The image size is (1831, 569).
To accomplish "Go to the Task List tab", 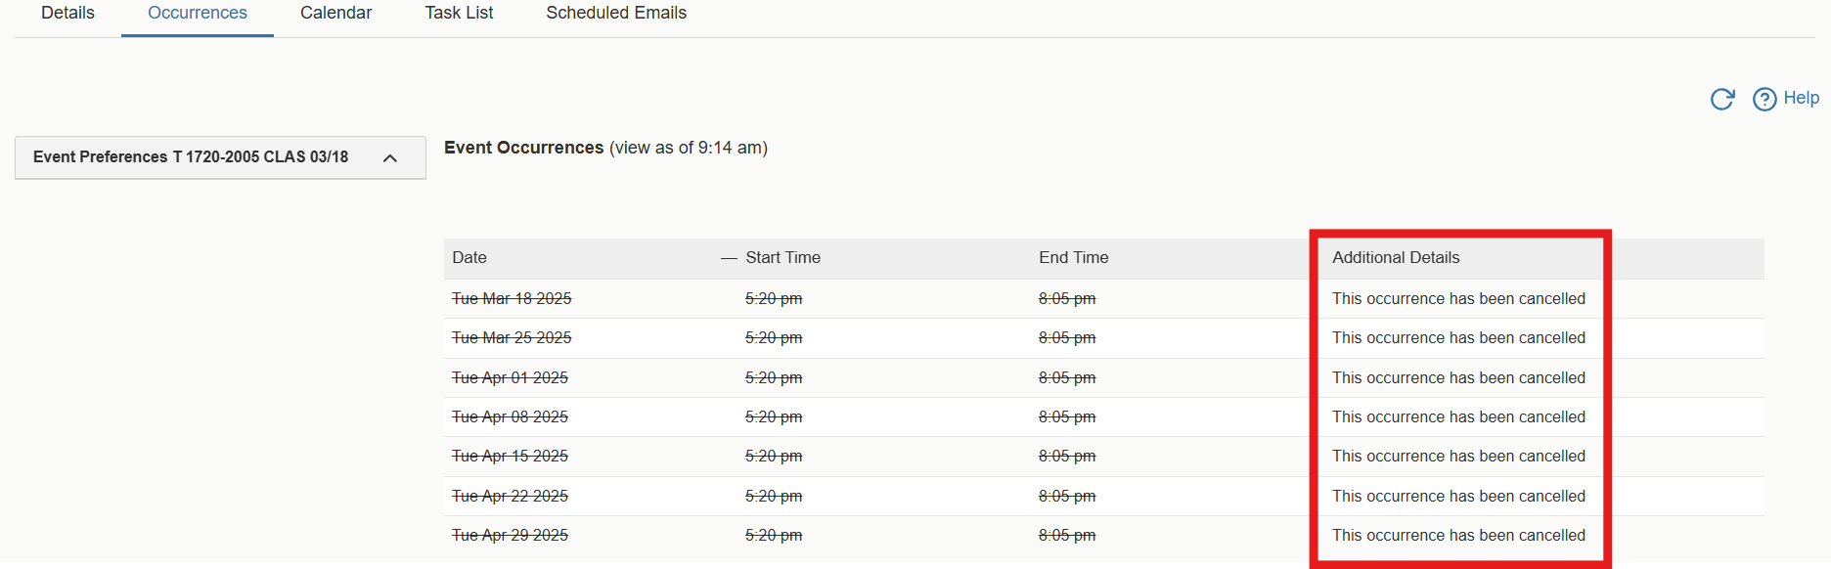I will pos(459,13).
